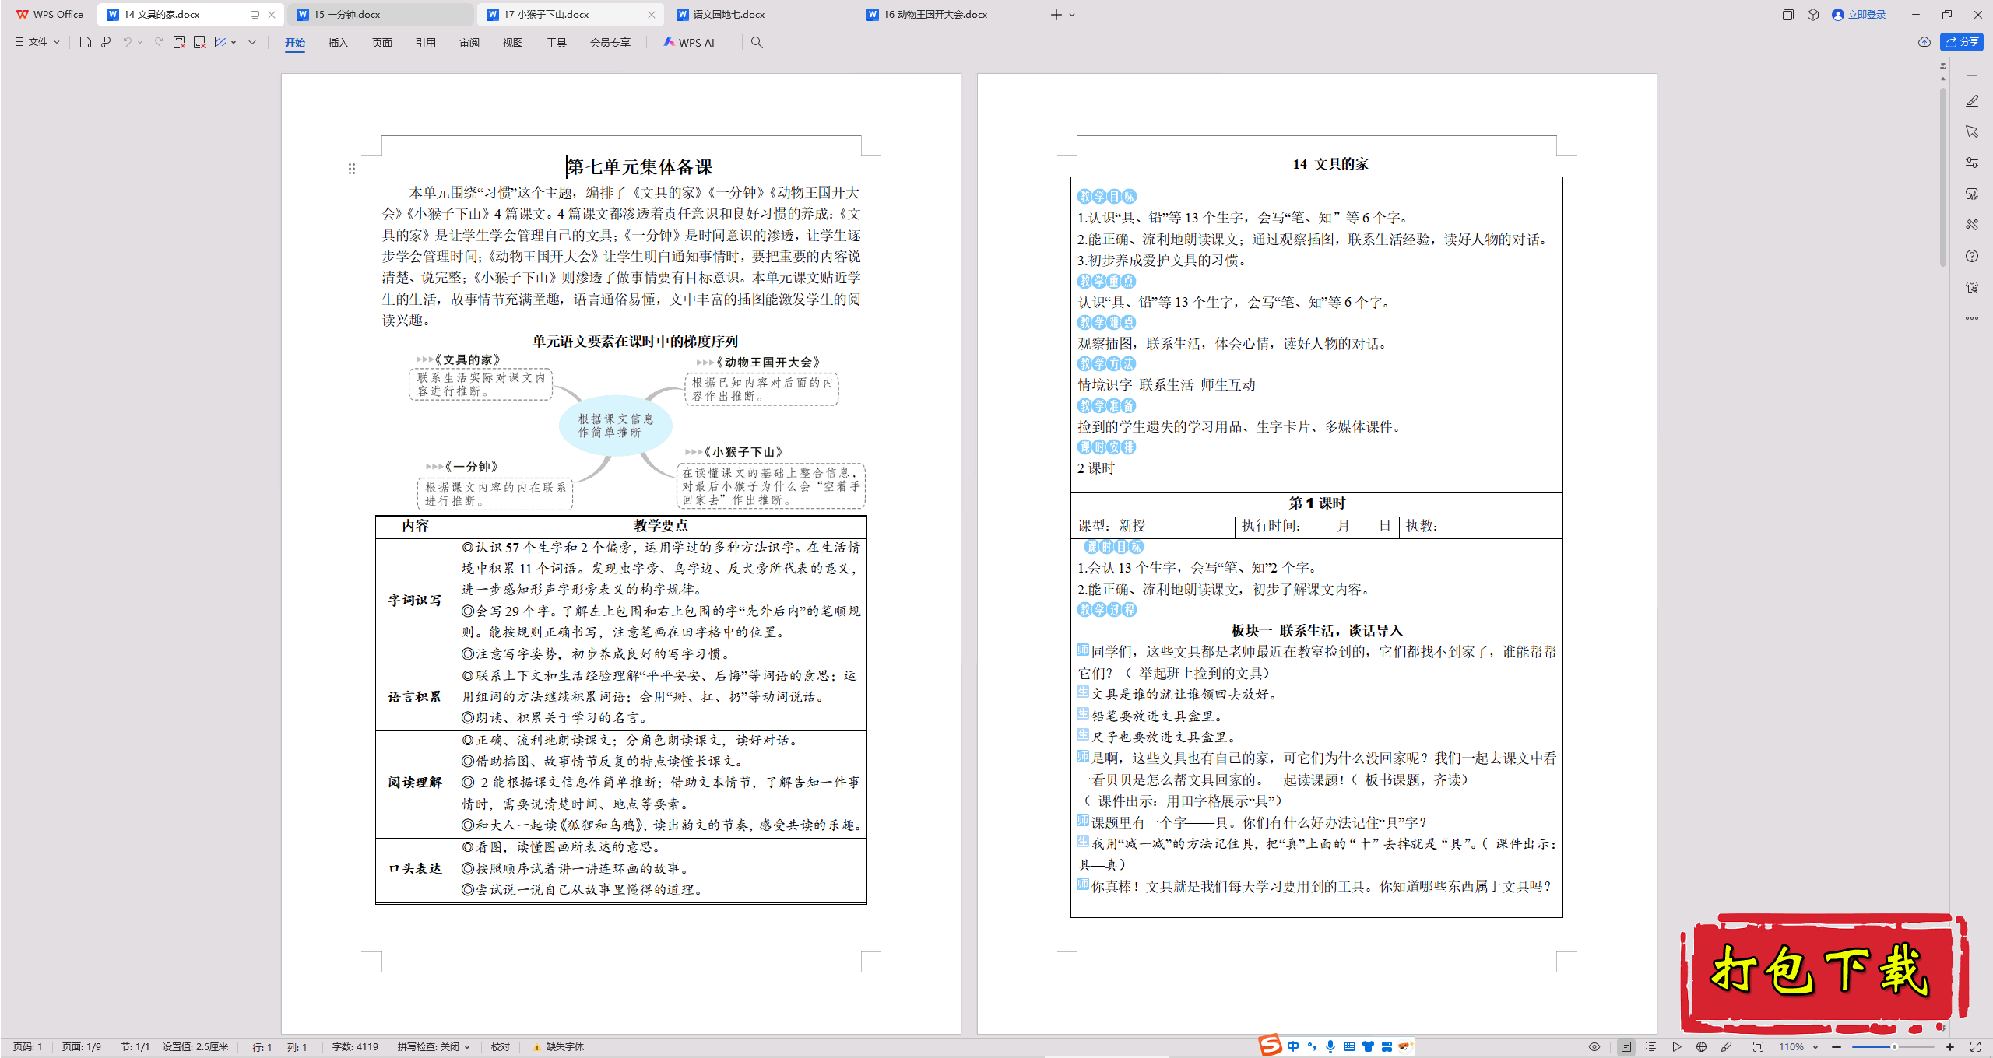This screenshot has width=1993, height=1058.
Task: Click the vertical scrollbar thumb
Action: [x=1943, y=177]
